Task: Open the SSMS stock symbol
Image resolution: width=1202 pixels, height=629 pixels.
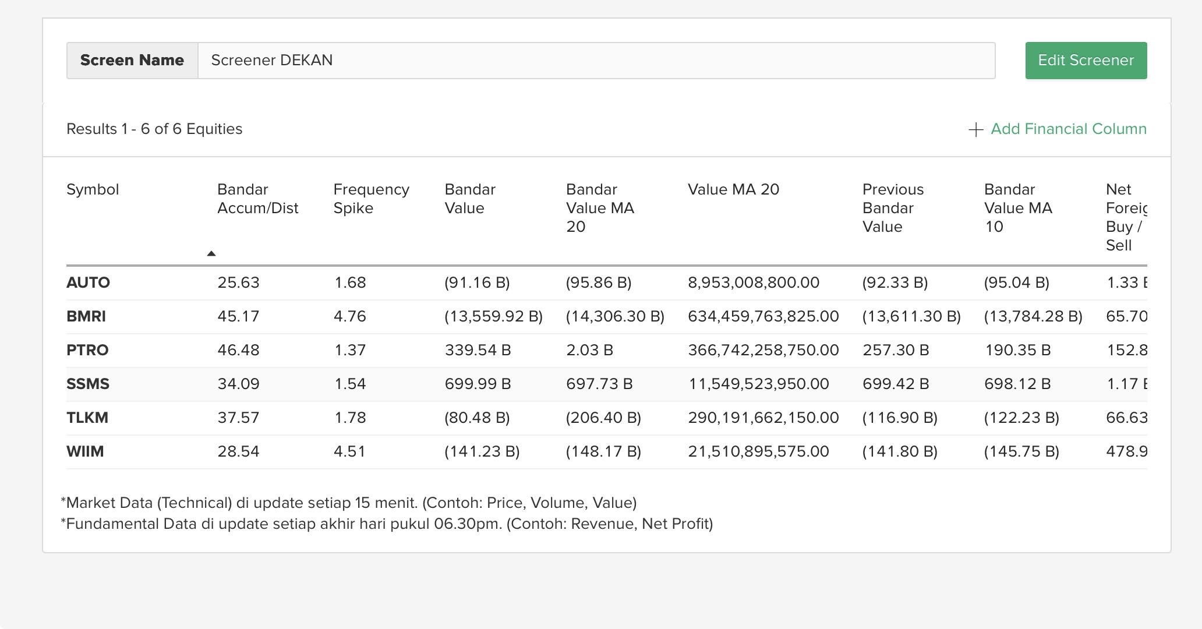Action: tap(88, 384)
